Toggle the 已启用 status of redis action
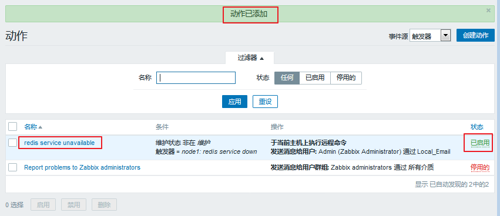Screen dimensions: 500x216 [480, 143]
